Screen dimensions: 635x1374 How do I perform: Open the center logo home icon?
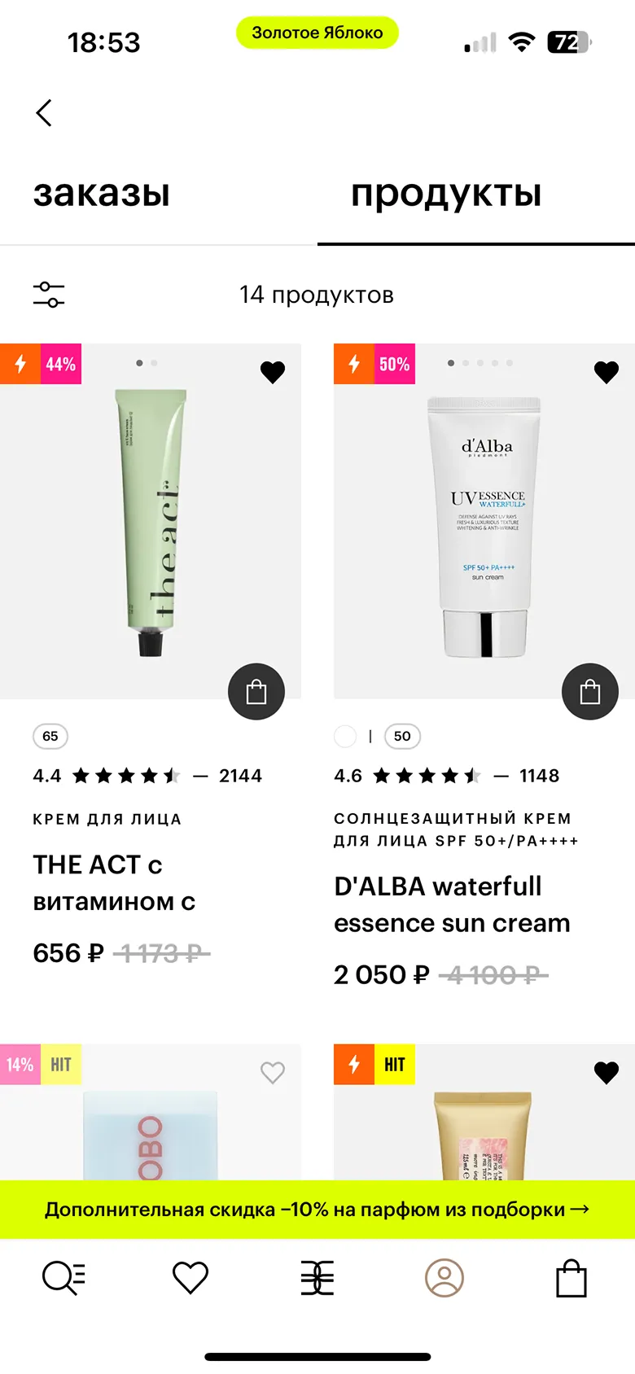317,1278
